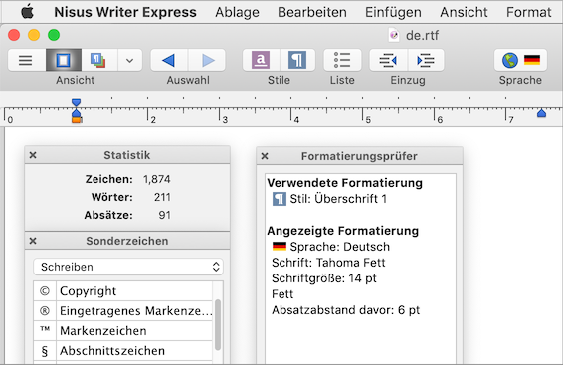This screenshot has height=365, width=563.
Task: Expand the Ansicht toolbar dropdown chevron
Action: (x=130, y=60)
